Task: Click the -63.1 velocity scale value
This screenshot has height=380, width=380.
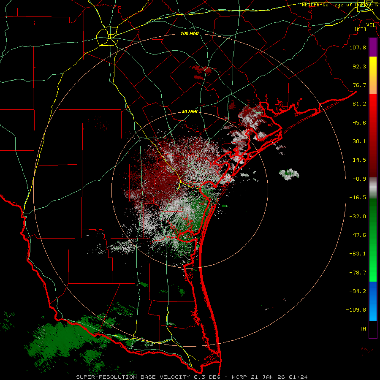Action: tap(358, 254)
